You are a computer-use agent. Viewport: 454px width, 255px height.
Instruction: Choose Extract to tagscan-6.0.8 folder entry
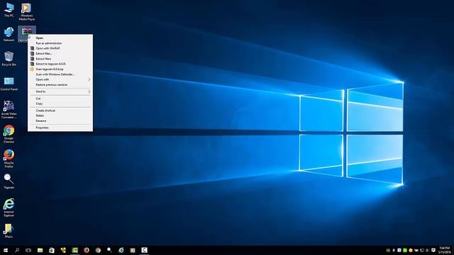[60, 64]
